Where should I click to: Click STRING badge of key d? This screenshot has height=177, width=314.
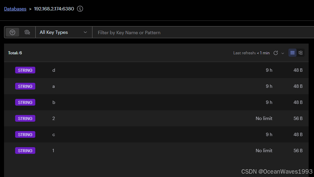click(x=25, y=70)
